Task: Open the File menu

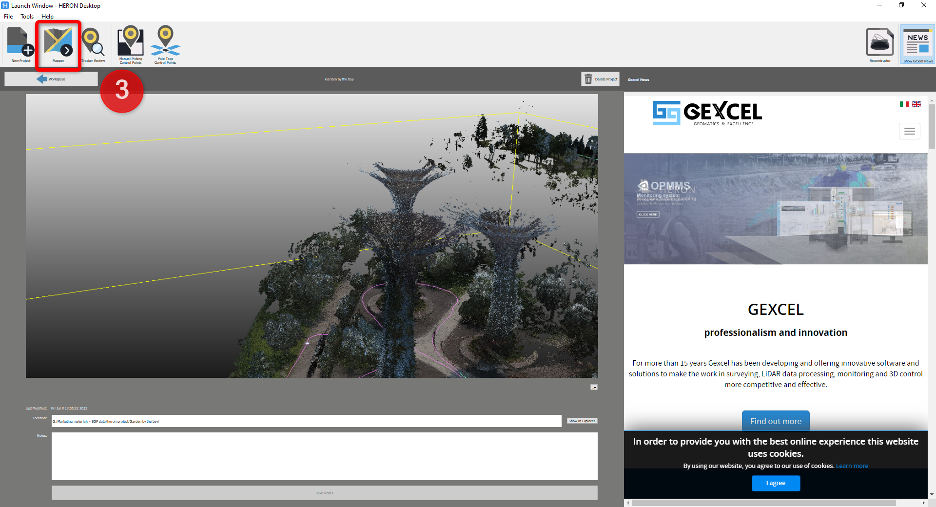Action: (8, 17)
